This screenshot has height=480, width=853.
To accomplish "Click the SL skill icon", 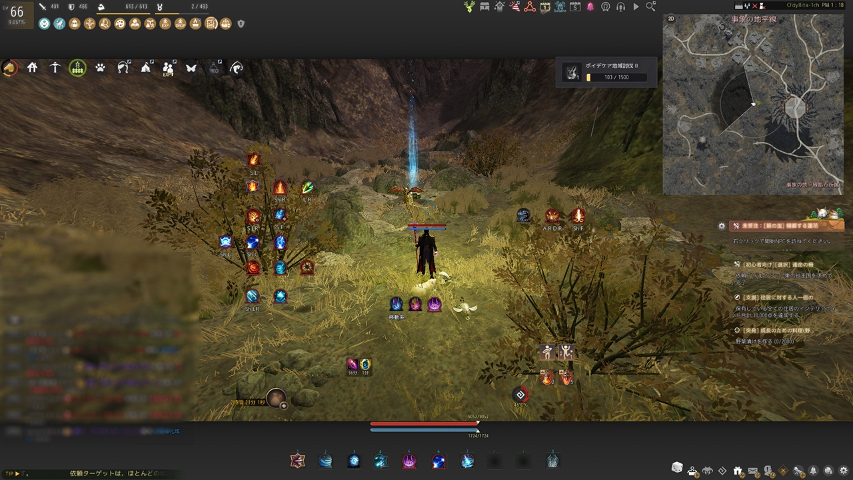I will pos(254,160).
